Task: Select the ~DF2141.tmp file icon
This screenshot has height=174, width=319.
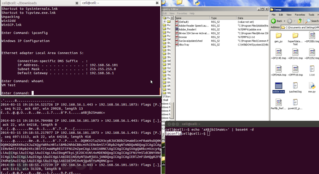Action: click(x=295, y=52)
